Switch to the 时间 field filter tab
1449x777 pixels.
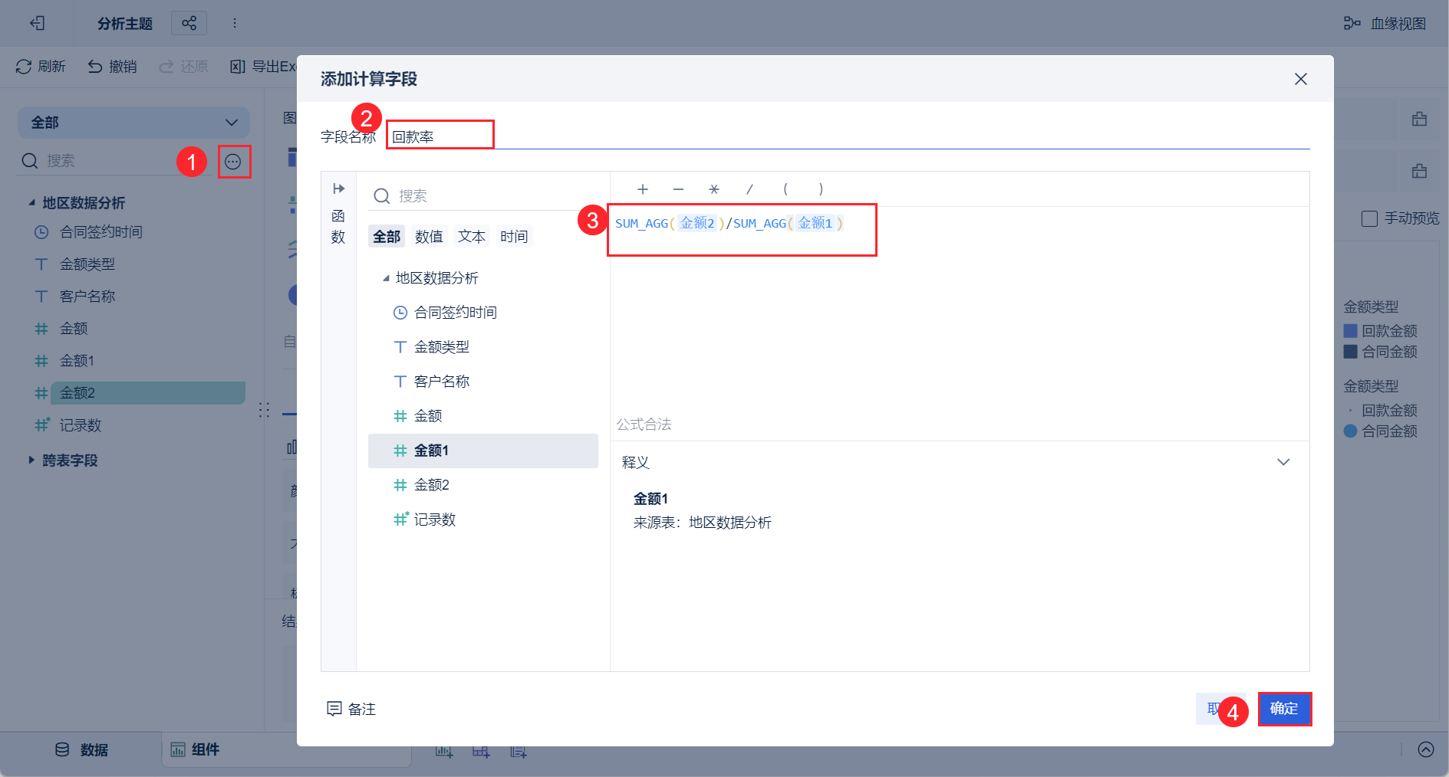point(514,237)
